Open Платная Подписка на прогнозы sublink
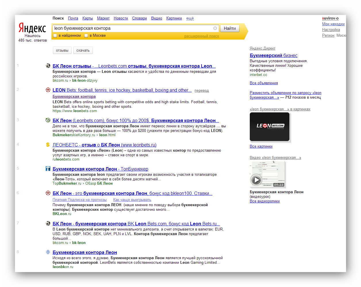 click(80, 200)
